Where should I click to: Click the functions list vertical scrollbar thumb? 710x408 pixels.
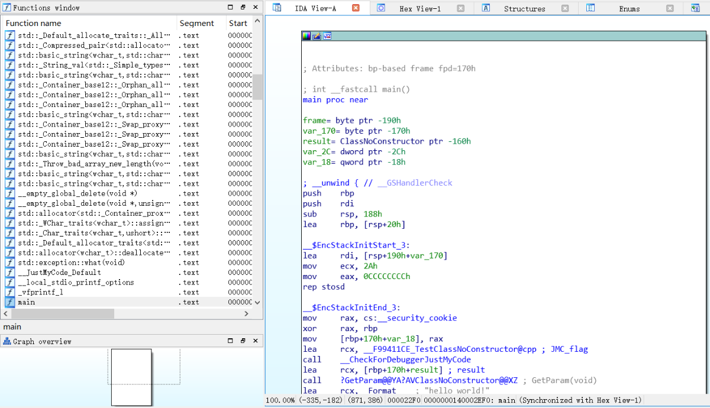point(257,88)
